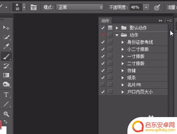Select the Move tool
The image size is (177, 134).
tap(6, 28)
